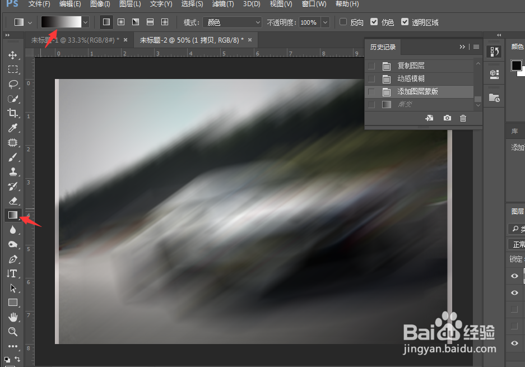Open the History panel flyout menu
525x367 pixels.
coord(476,47)
